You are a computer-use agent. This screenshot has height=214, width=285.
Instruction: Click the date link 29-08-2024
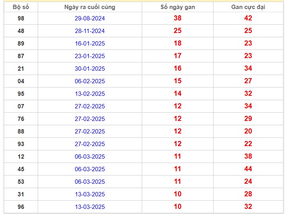[90, 18]
